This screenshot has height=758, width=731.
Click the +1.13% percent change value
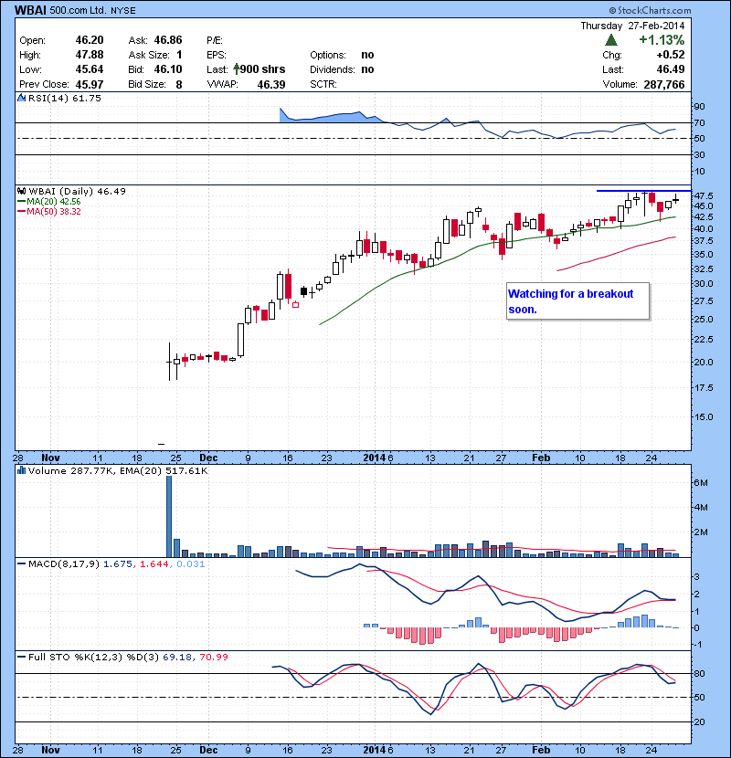(662, 39)
